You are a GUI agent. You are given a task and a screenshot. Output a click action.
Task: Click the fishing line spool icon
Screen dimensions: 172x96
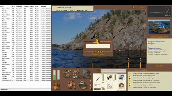(x=121, y=77)
